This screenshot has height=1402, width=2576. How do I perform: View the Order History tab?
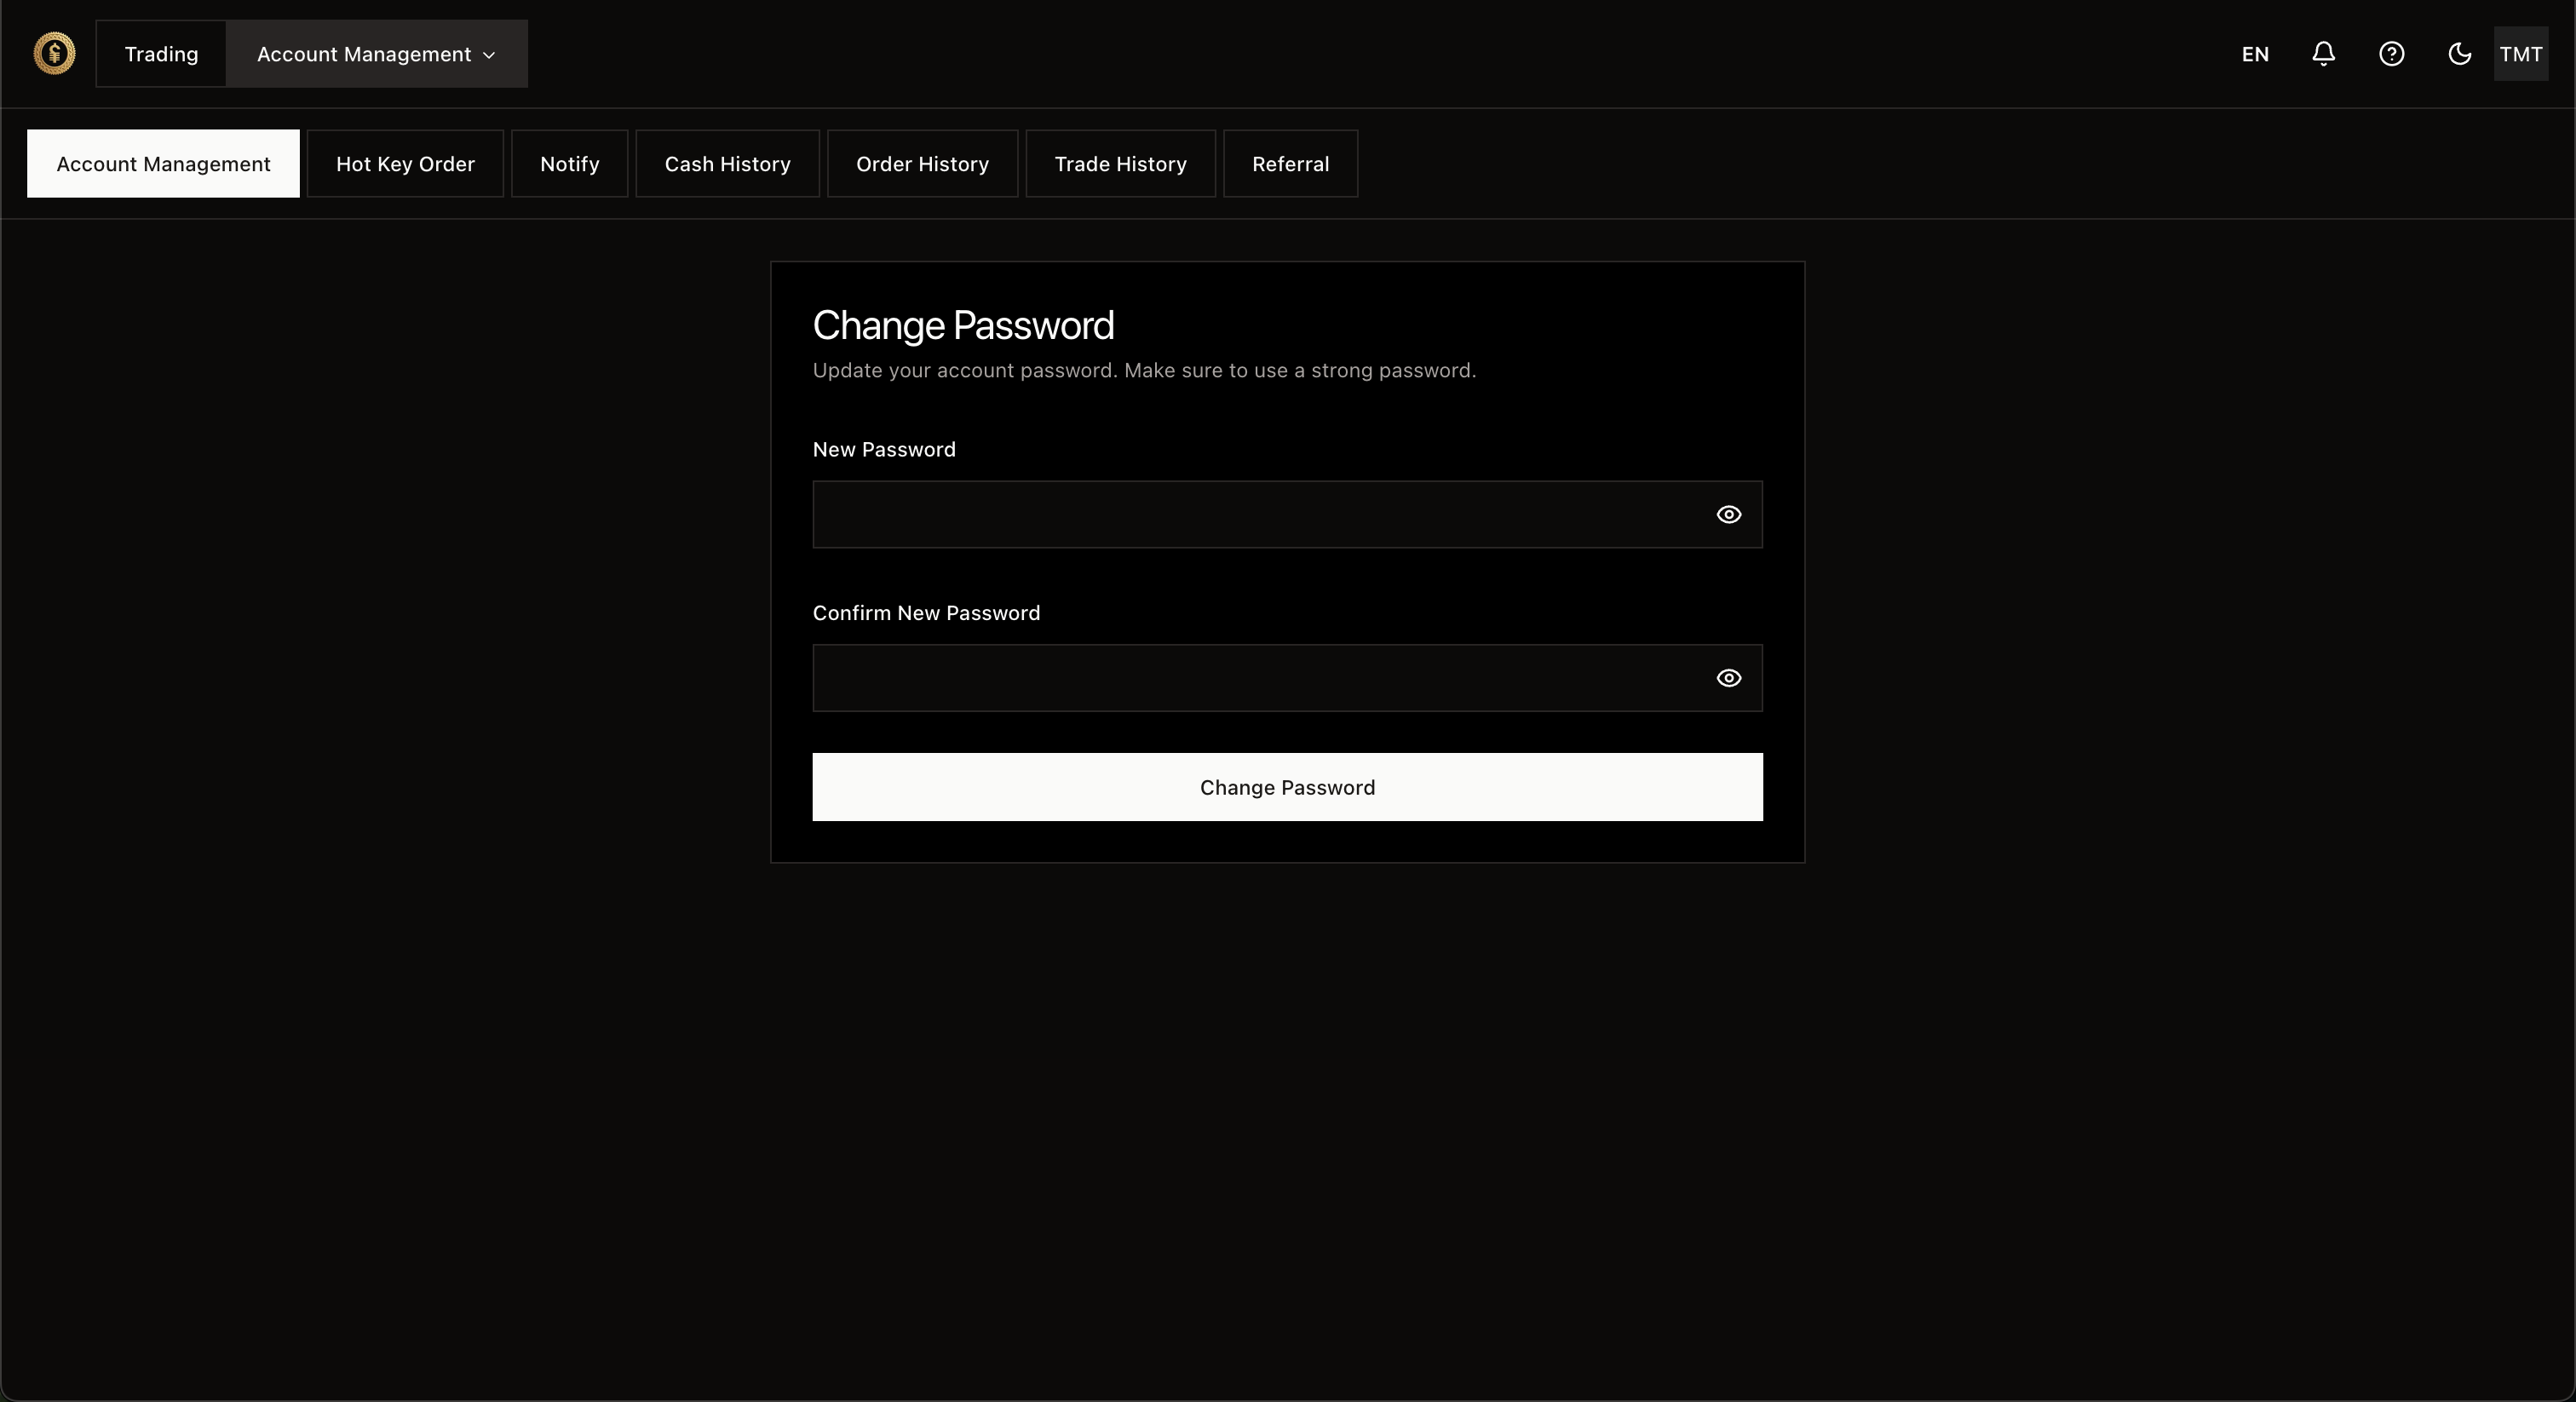pyautogui.click(x=922, y=164)
